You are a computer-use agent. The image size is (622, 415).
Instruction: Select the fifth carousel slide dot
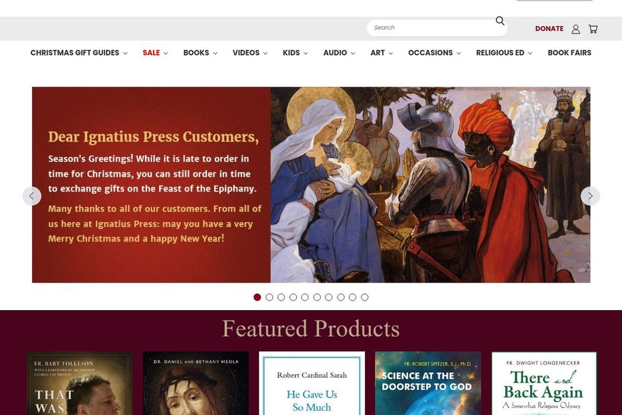(x=305, y=297)
